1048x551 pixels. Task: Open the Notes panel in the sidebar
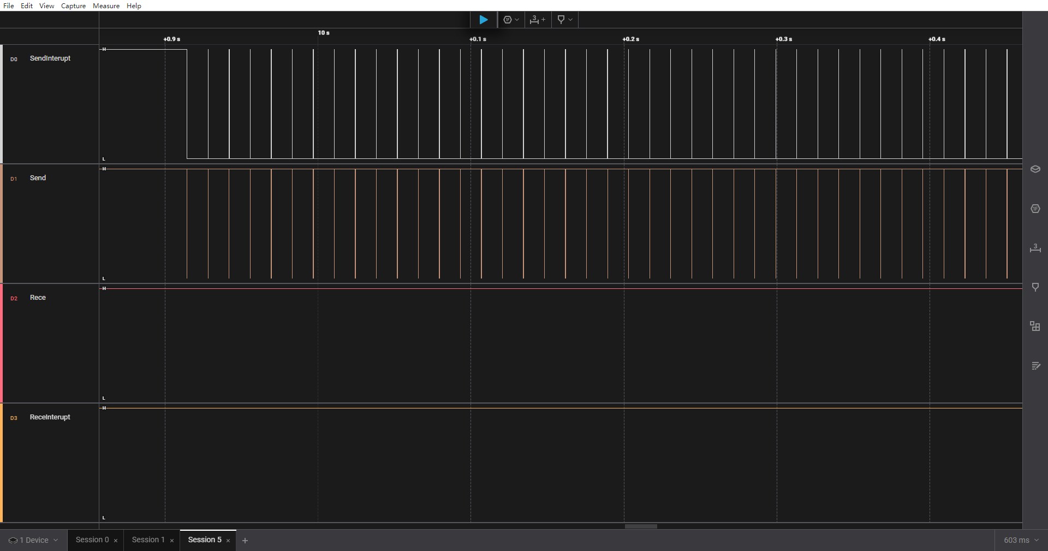[1035, 366]
